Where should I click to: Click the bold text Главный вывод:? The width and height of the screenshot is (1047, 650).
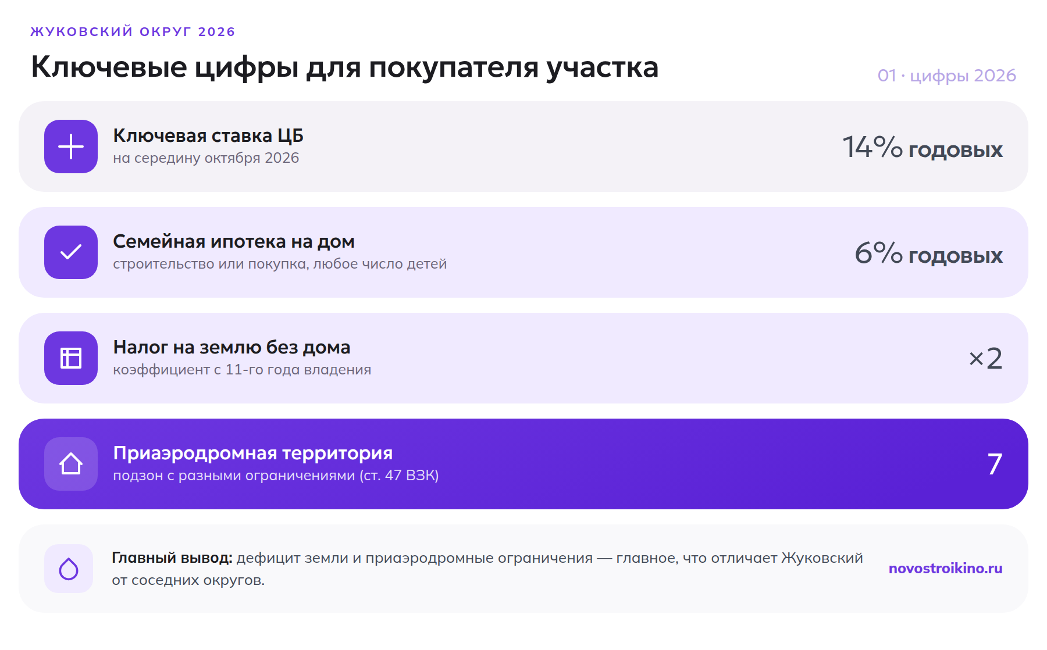point(172,558)
